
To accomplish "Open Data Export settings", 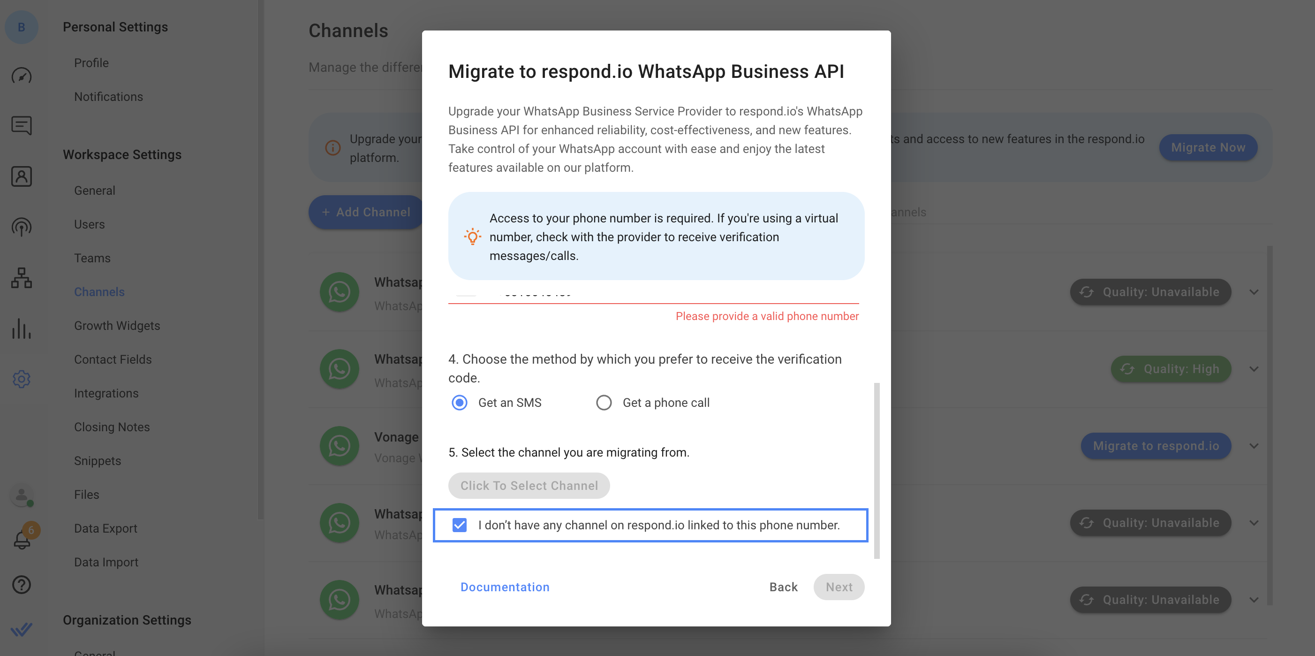I will pyautogui.click(x=106, y=528).
